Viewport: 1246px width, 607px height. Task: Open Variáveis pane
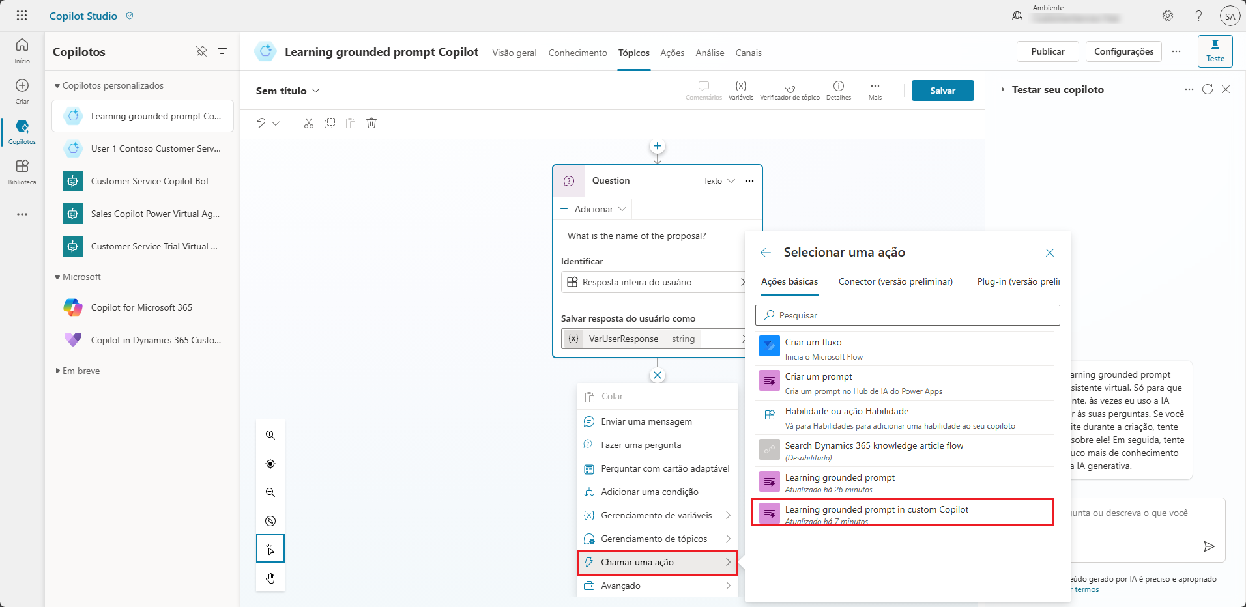coord(741,91)
